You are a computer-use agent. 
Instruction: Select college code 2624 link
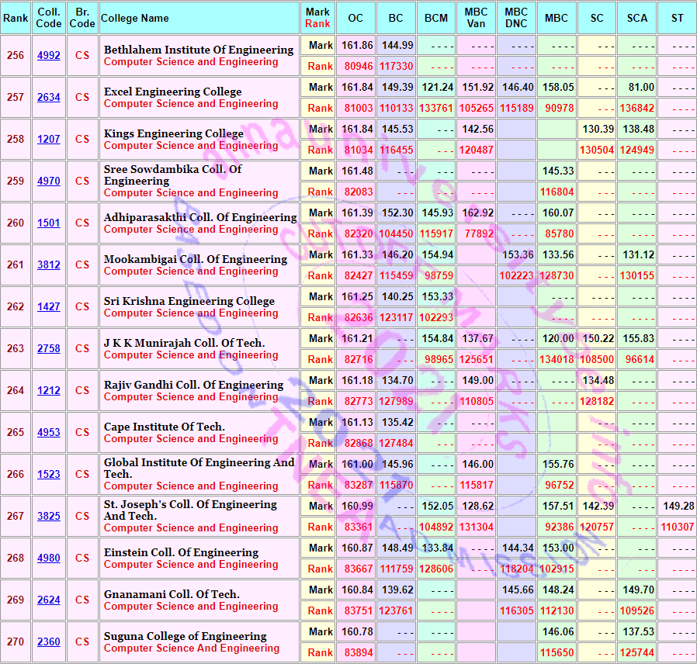48,600
